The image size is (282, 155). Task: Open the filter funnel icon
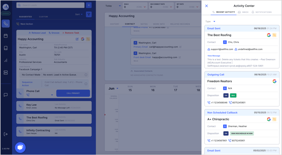point(89,14)
